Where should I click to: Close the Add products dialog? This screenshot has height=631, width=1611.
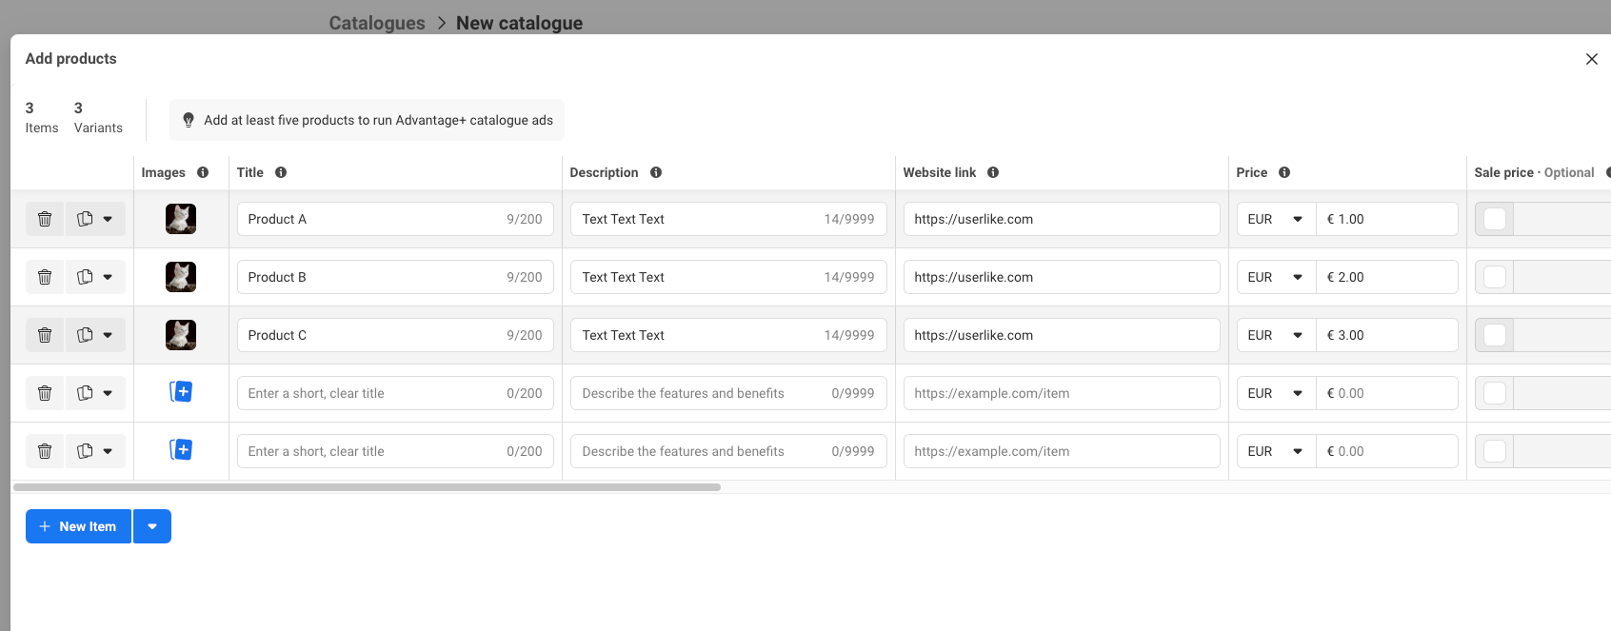(x=1591, y=59)
